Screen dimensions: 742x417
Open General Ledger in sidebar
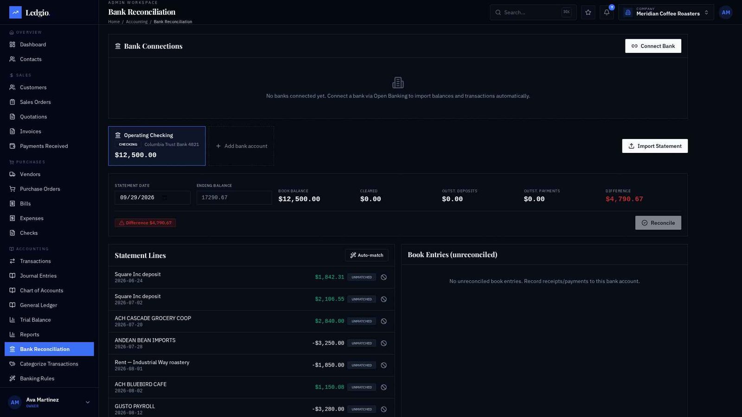click(x=49, y=305)
